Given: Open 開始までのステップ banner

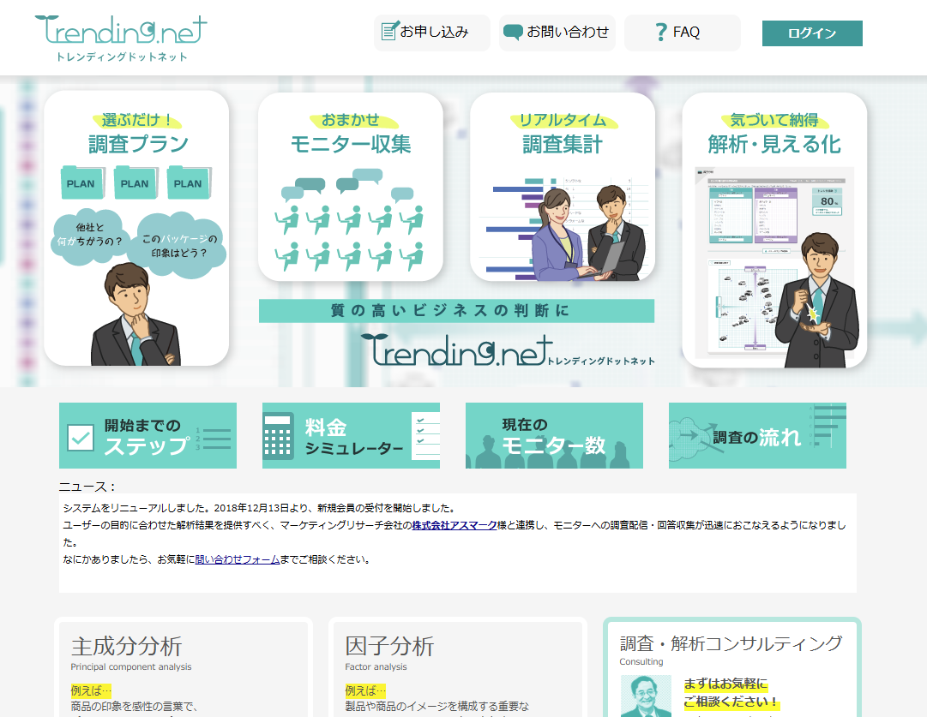Looking at the screenshot, I should (x=147, y=436).
